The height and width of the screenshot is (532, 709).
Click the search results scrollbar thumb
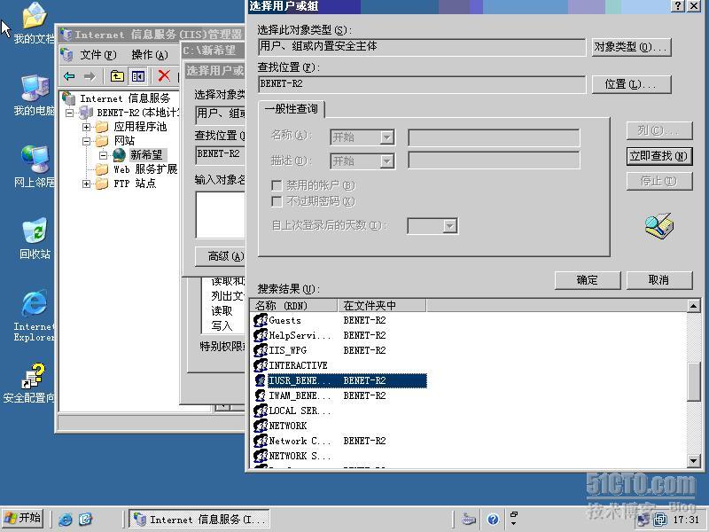point(694,382)
